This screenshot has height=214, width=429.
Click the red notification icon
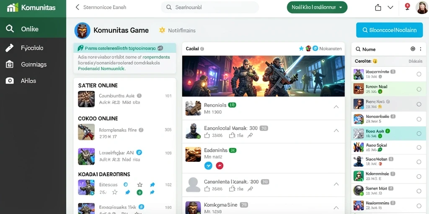pyautogui.click(x=407, y=7)
